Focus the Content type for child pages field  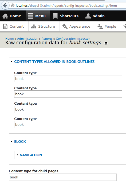[x=63, y=177]
